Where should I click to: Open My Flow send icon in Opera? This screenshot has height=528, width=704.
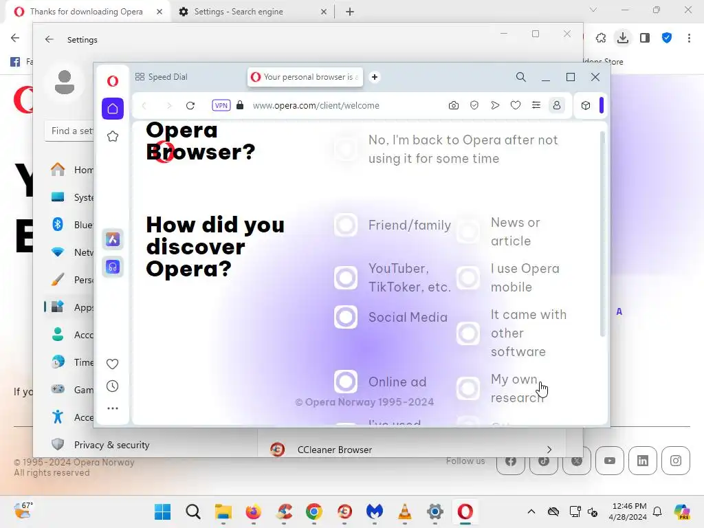pos(495,105)
